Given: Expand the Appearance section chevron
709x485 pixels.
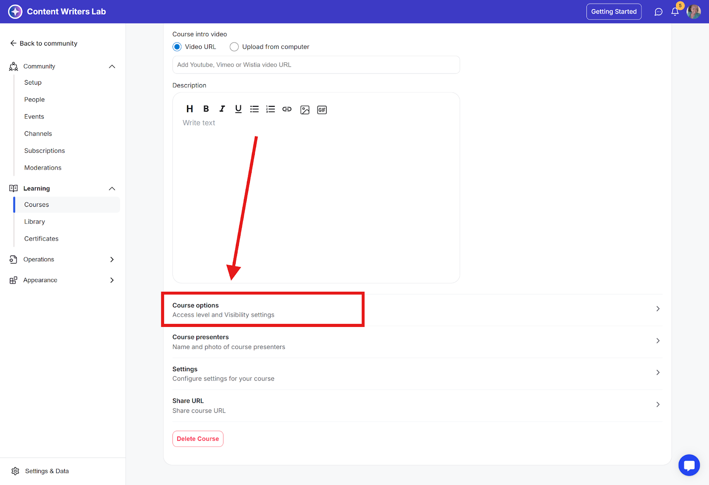Looking at the screenshot, I should (112, 280).
